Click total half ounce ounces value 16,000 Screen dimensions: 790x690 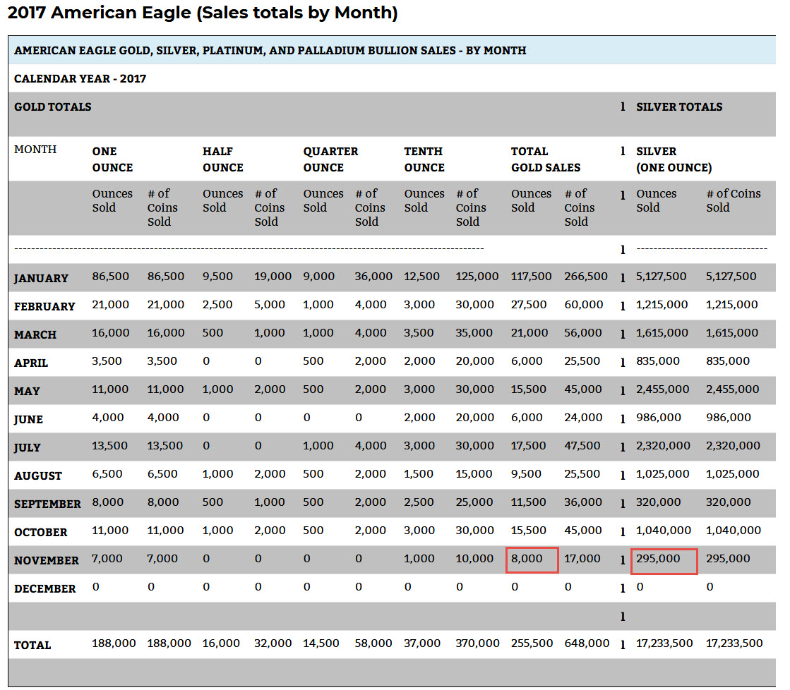[x=221, y=643]
